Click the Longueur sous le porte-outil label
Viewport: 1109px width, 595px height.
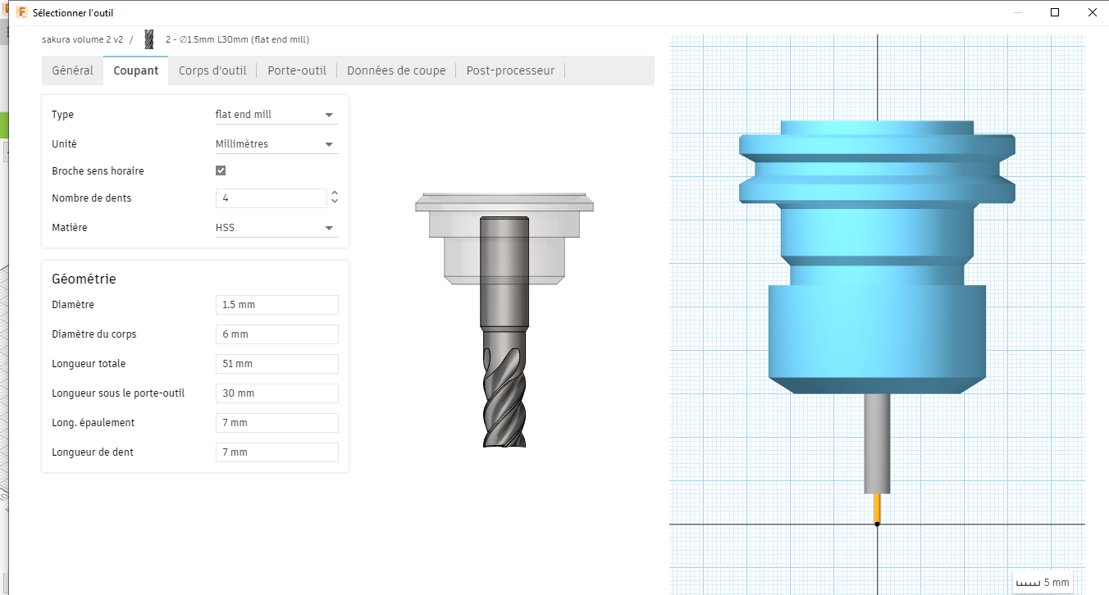118,393
